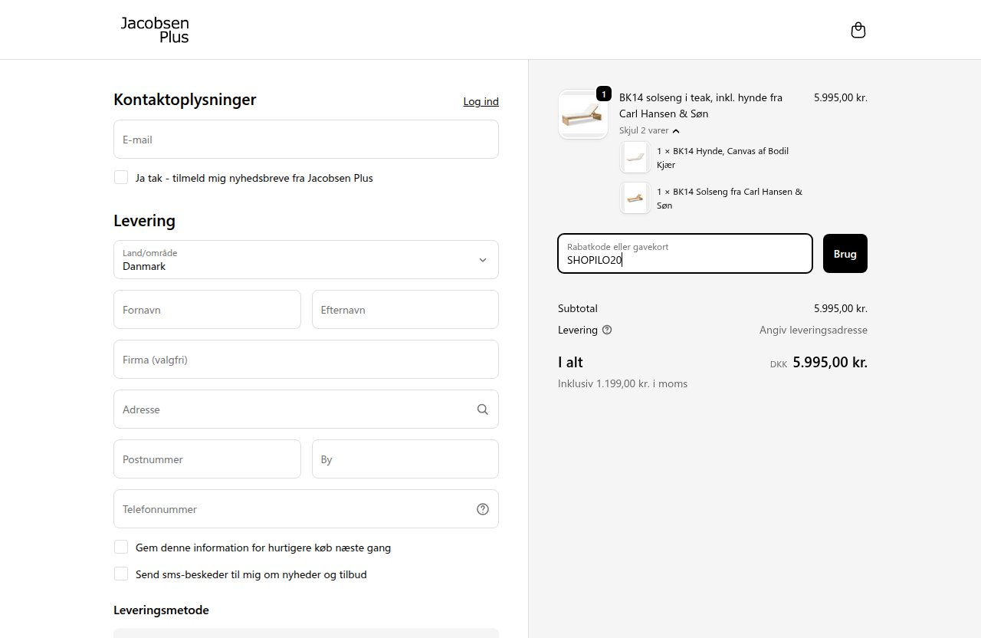Open the Land/område country dropdown
981x638 pixels.
click(x=306, y=260)
